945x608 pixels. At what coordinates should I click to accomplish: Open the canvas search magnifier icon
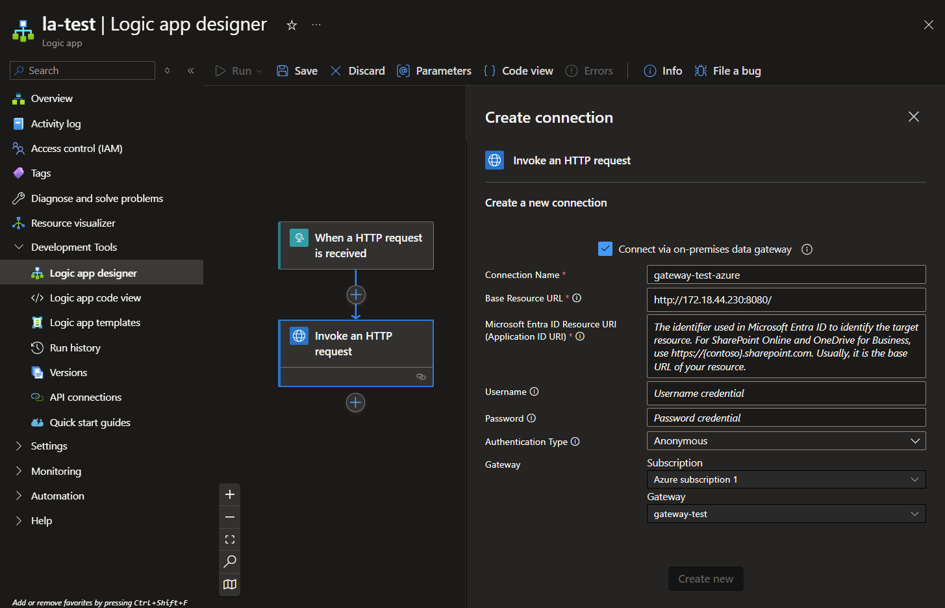[230, 562]
